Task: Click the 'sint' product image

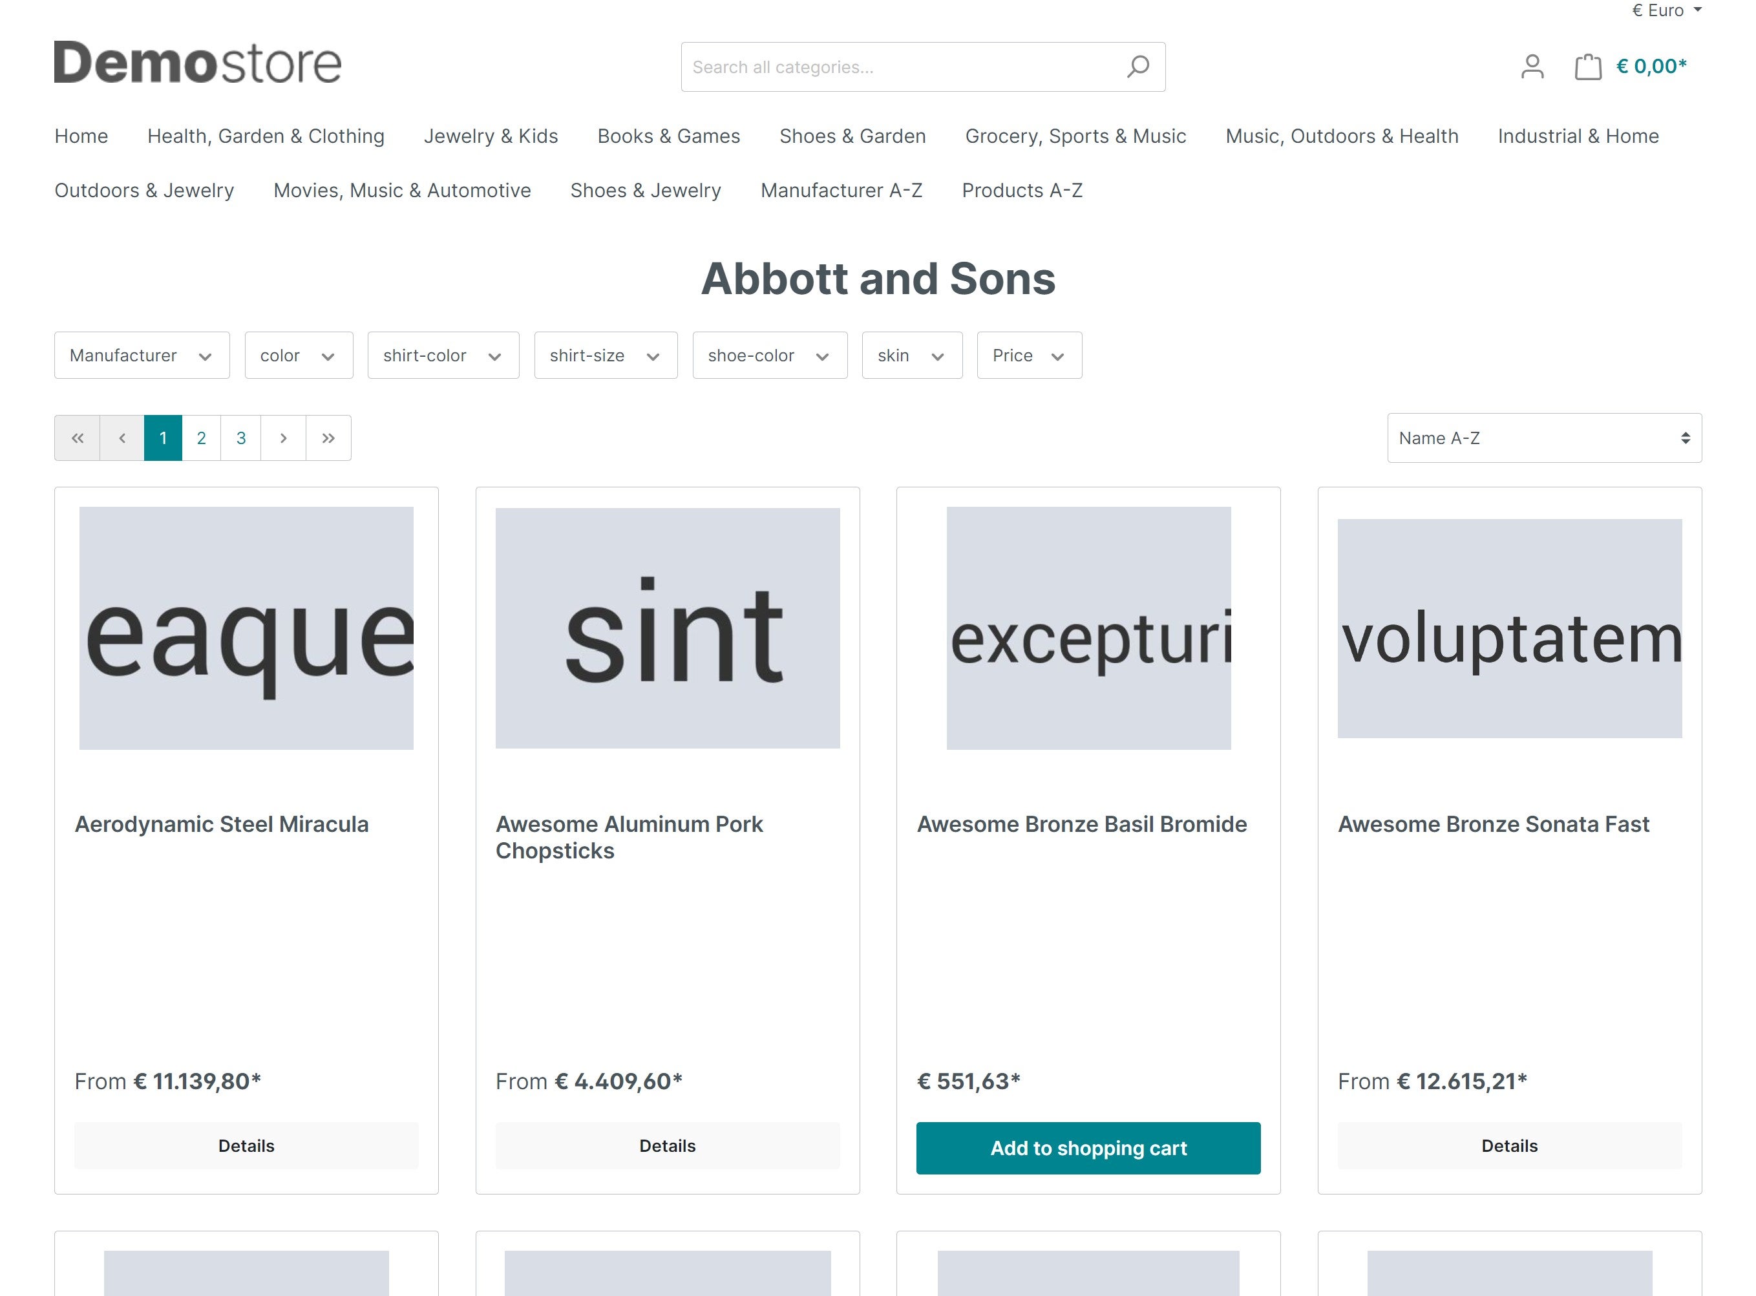Action: [x=668, y=628]
